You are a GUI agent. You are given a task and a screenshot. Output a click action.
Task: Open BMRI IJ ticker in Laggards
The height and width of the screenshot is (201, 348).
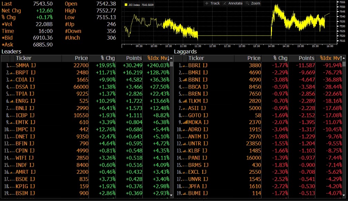(x=198, y=73)
